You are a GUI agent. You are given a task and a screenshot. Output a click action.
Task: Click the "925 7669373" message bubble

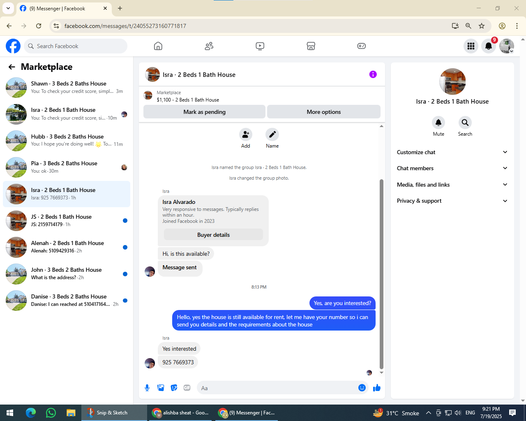click(178, 362)
